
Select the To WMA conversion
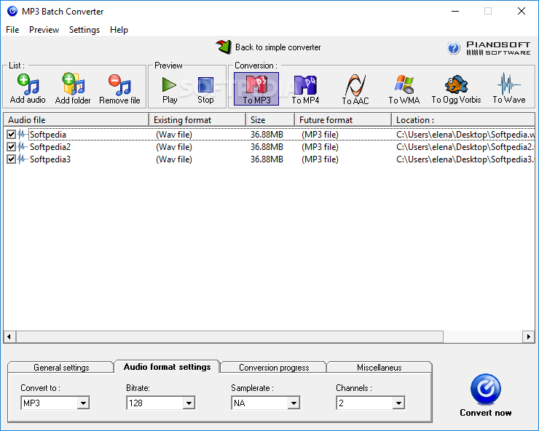click(x=404, y=89)
